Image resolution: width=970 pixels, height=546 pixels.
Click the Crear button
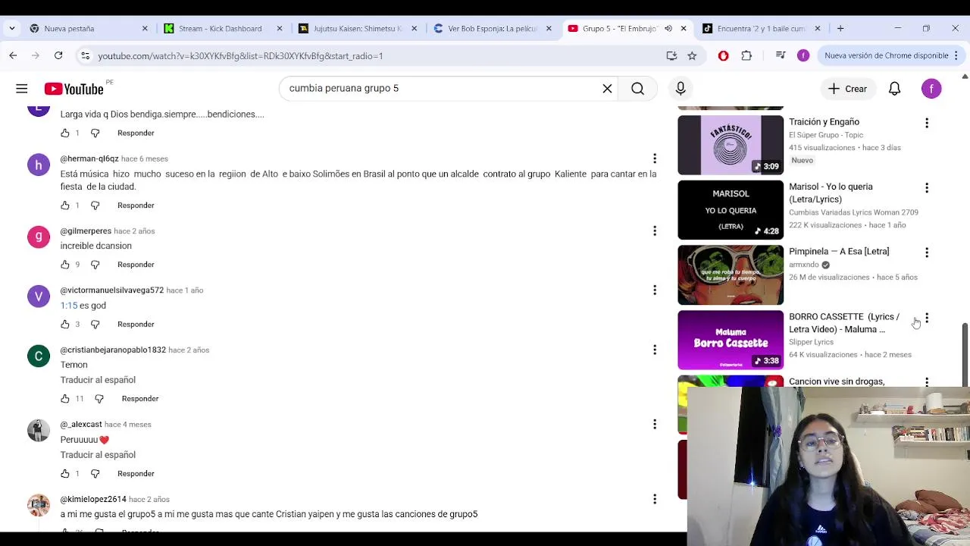tap(848, 89)
